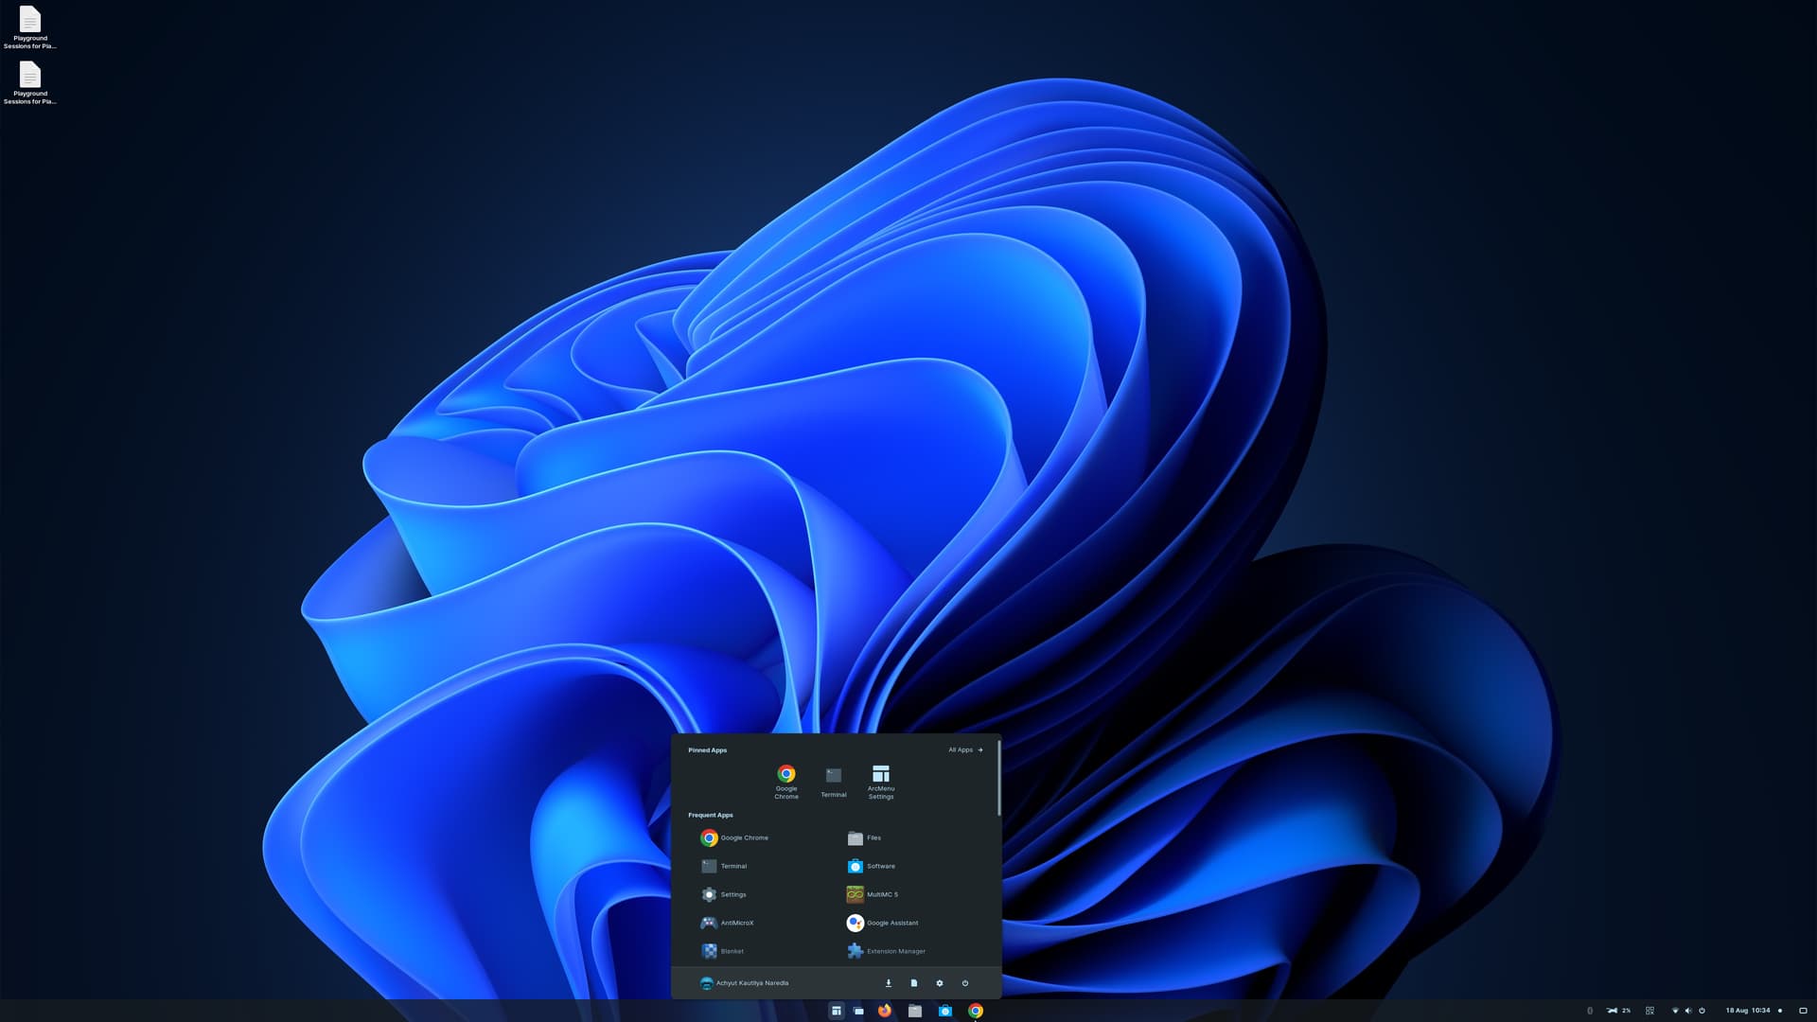The height and width of the screenshot is (1022, 1817).
Task: Open settings gear in menu footer
Action: click(x=940, y=983)
